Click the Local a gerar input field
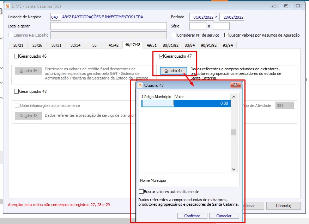 (109, 26)
